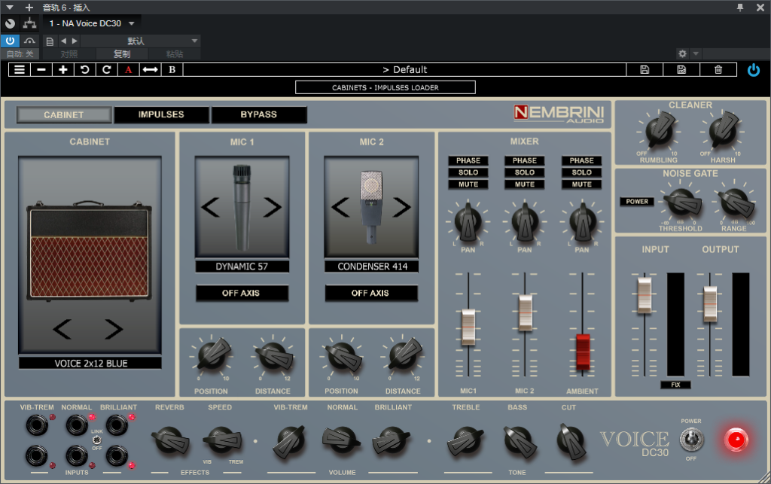Add a new insert with plus icon
The height and width of the screenshot is (484, 771).
29,8
